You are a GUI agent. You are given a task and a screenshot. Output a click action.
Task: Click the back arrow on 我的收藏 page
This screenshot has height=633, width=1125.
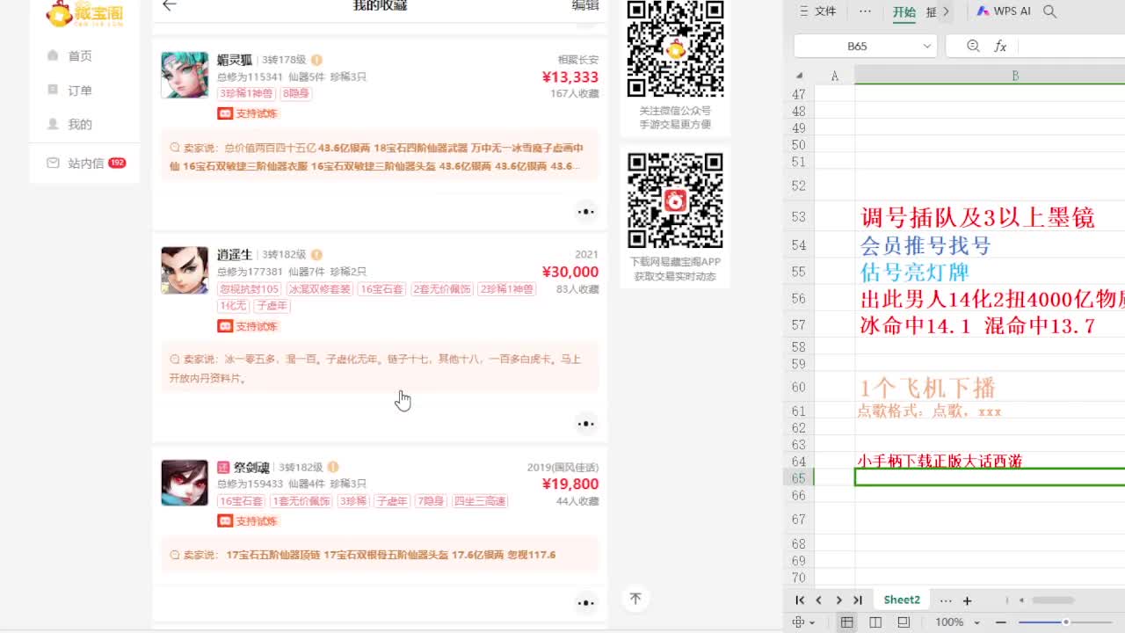click(x=169, y=5)
